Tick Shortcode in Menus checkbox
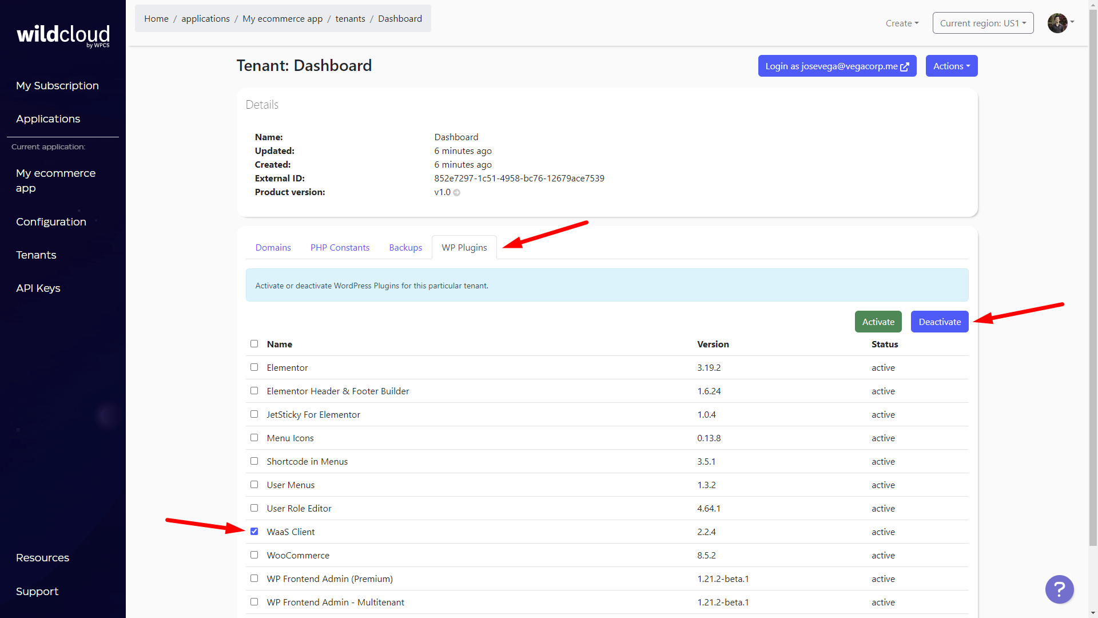This screenshot has width=1098, height=618. click(254, 461)
